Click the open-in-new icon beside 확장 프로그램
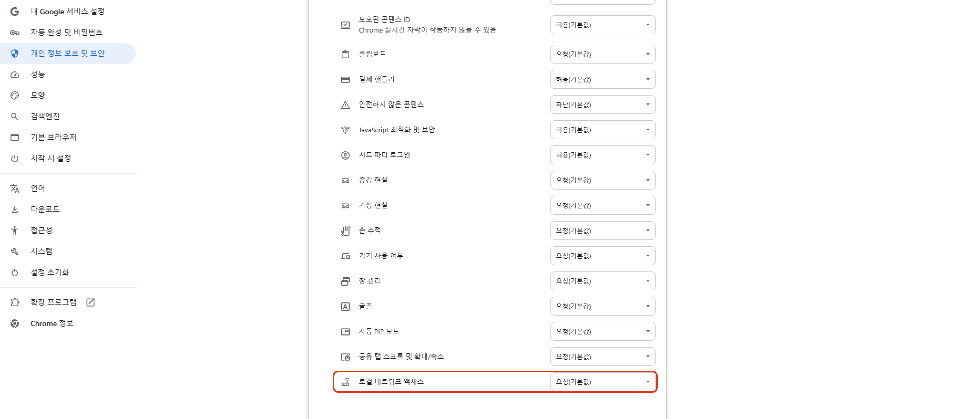This screenshot has width=971, height=419. tap(90, 302)
